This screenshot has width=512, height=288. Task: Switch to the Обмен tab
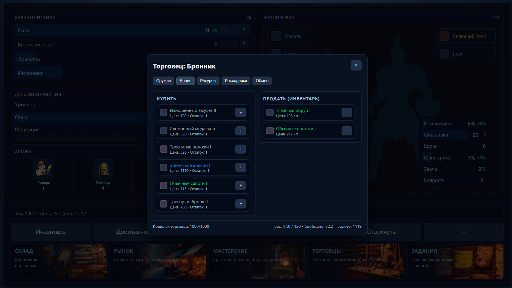click(262, 81)
